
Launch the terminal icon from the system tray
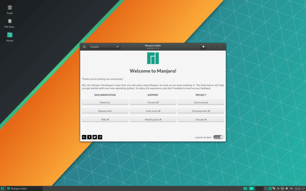[x=282, y=189]
